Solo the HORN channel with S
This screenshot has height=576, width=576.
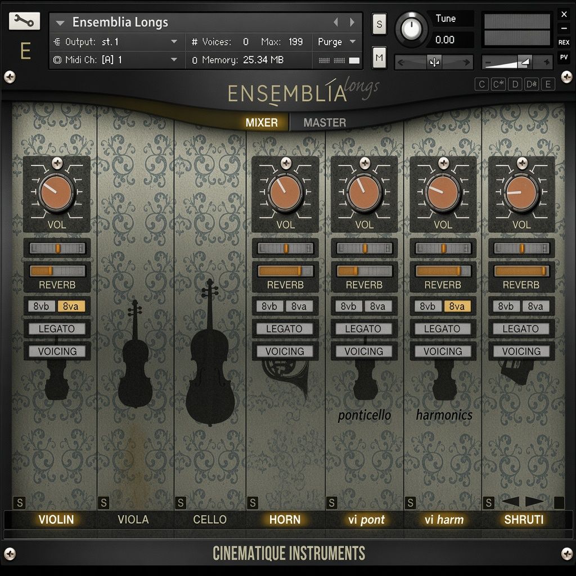[x=253, y=502]
